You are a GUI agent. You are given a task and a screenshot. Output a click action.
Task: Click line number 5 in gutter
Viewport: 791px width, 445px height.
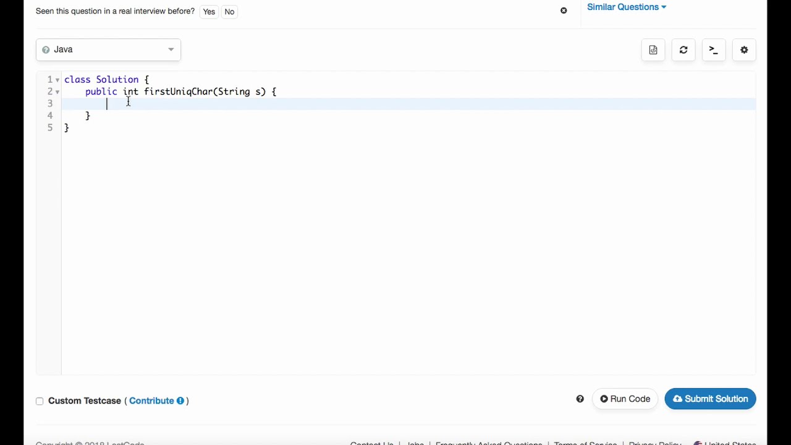tap(50, 127)
